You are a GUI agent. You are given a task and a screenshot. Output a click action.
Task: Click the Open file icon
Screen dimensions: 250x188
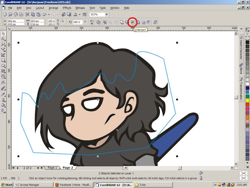[x=11, y=14]
